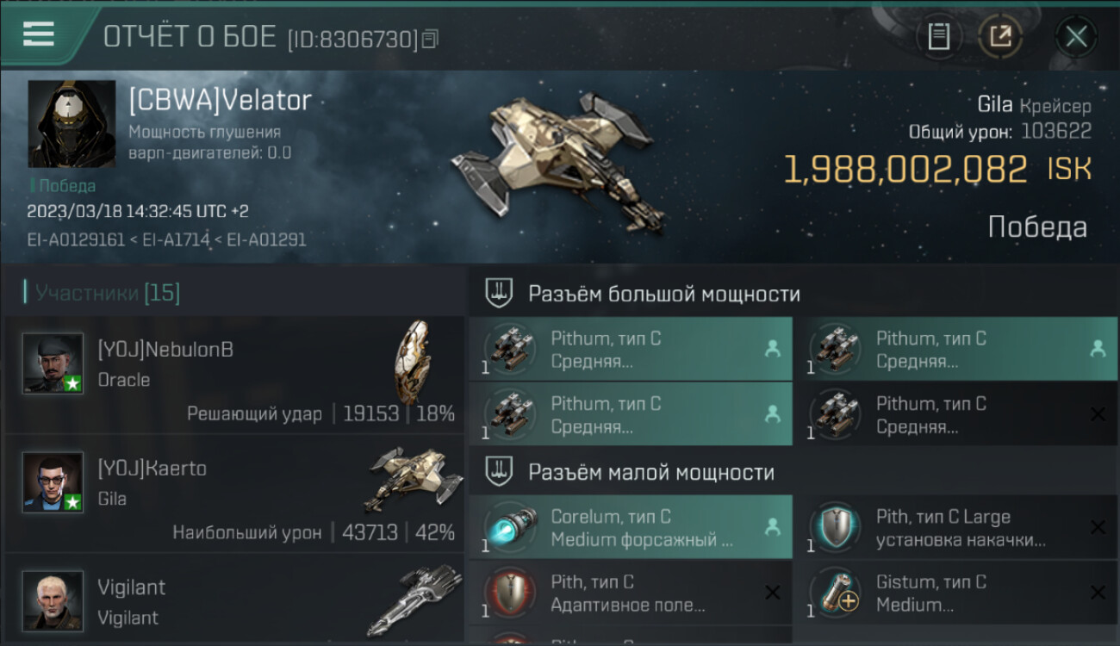Click first Pithum type C launcher slot

pos(631,349)
